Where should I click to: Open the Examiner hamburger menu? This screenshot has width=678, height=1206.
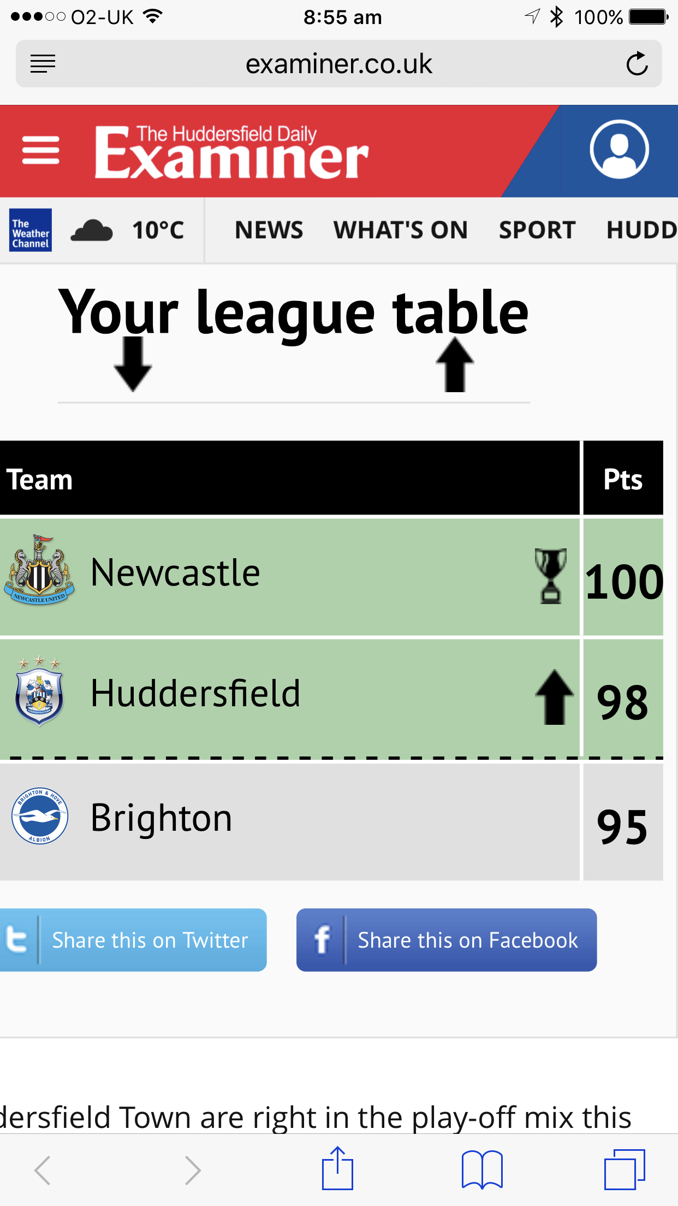click(41, 150)
